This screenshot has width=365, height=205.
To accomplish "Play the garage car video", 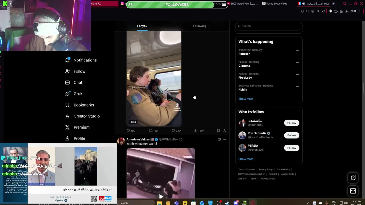I will pos(161,196).
